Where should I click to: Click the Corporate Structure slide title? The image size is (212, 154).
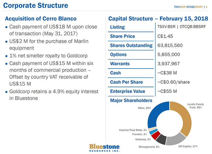pos(36,6)
